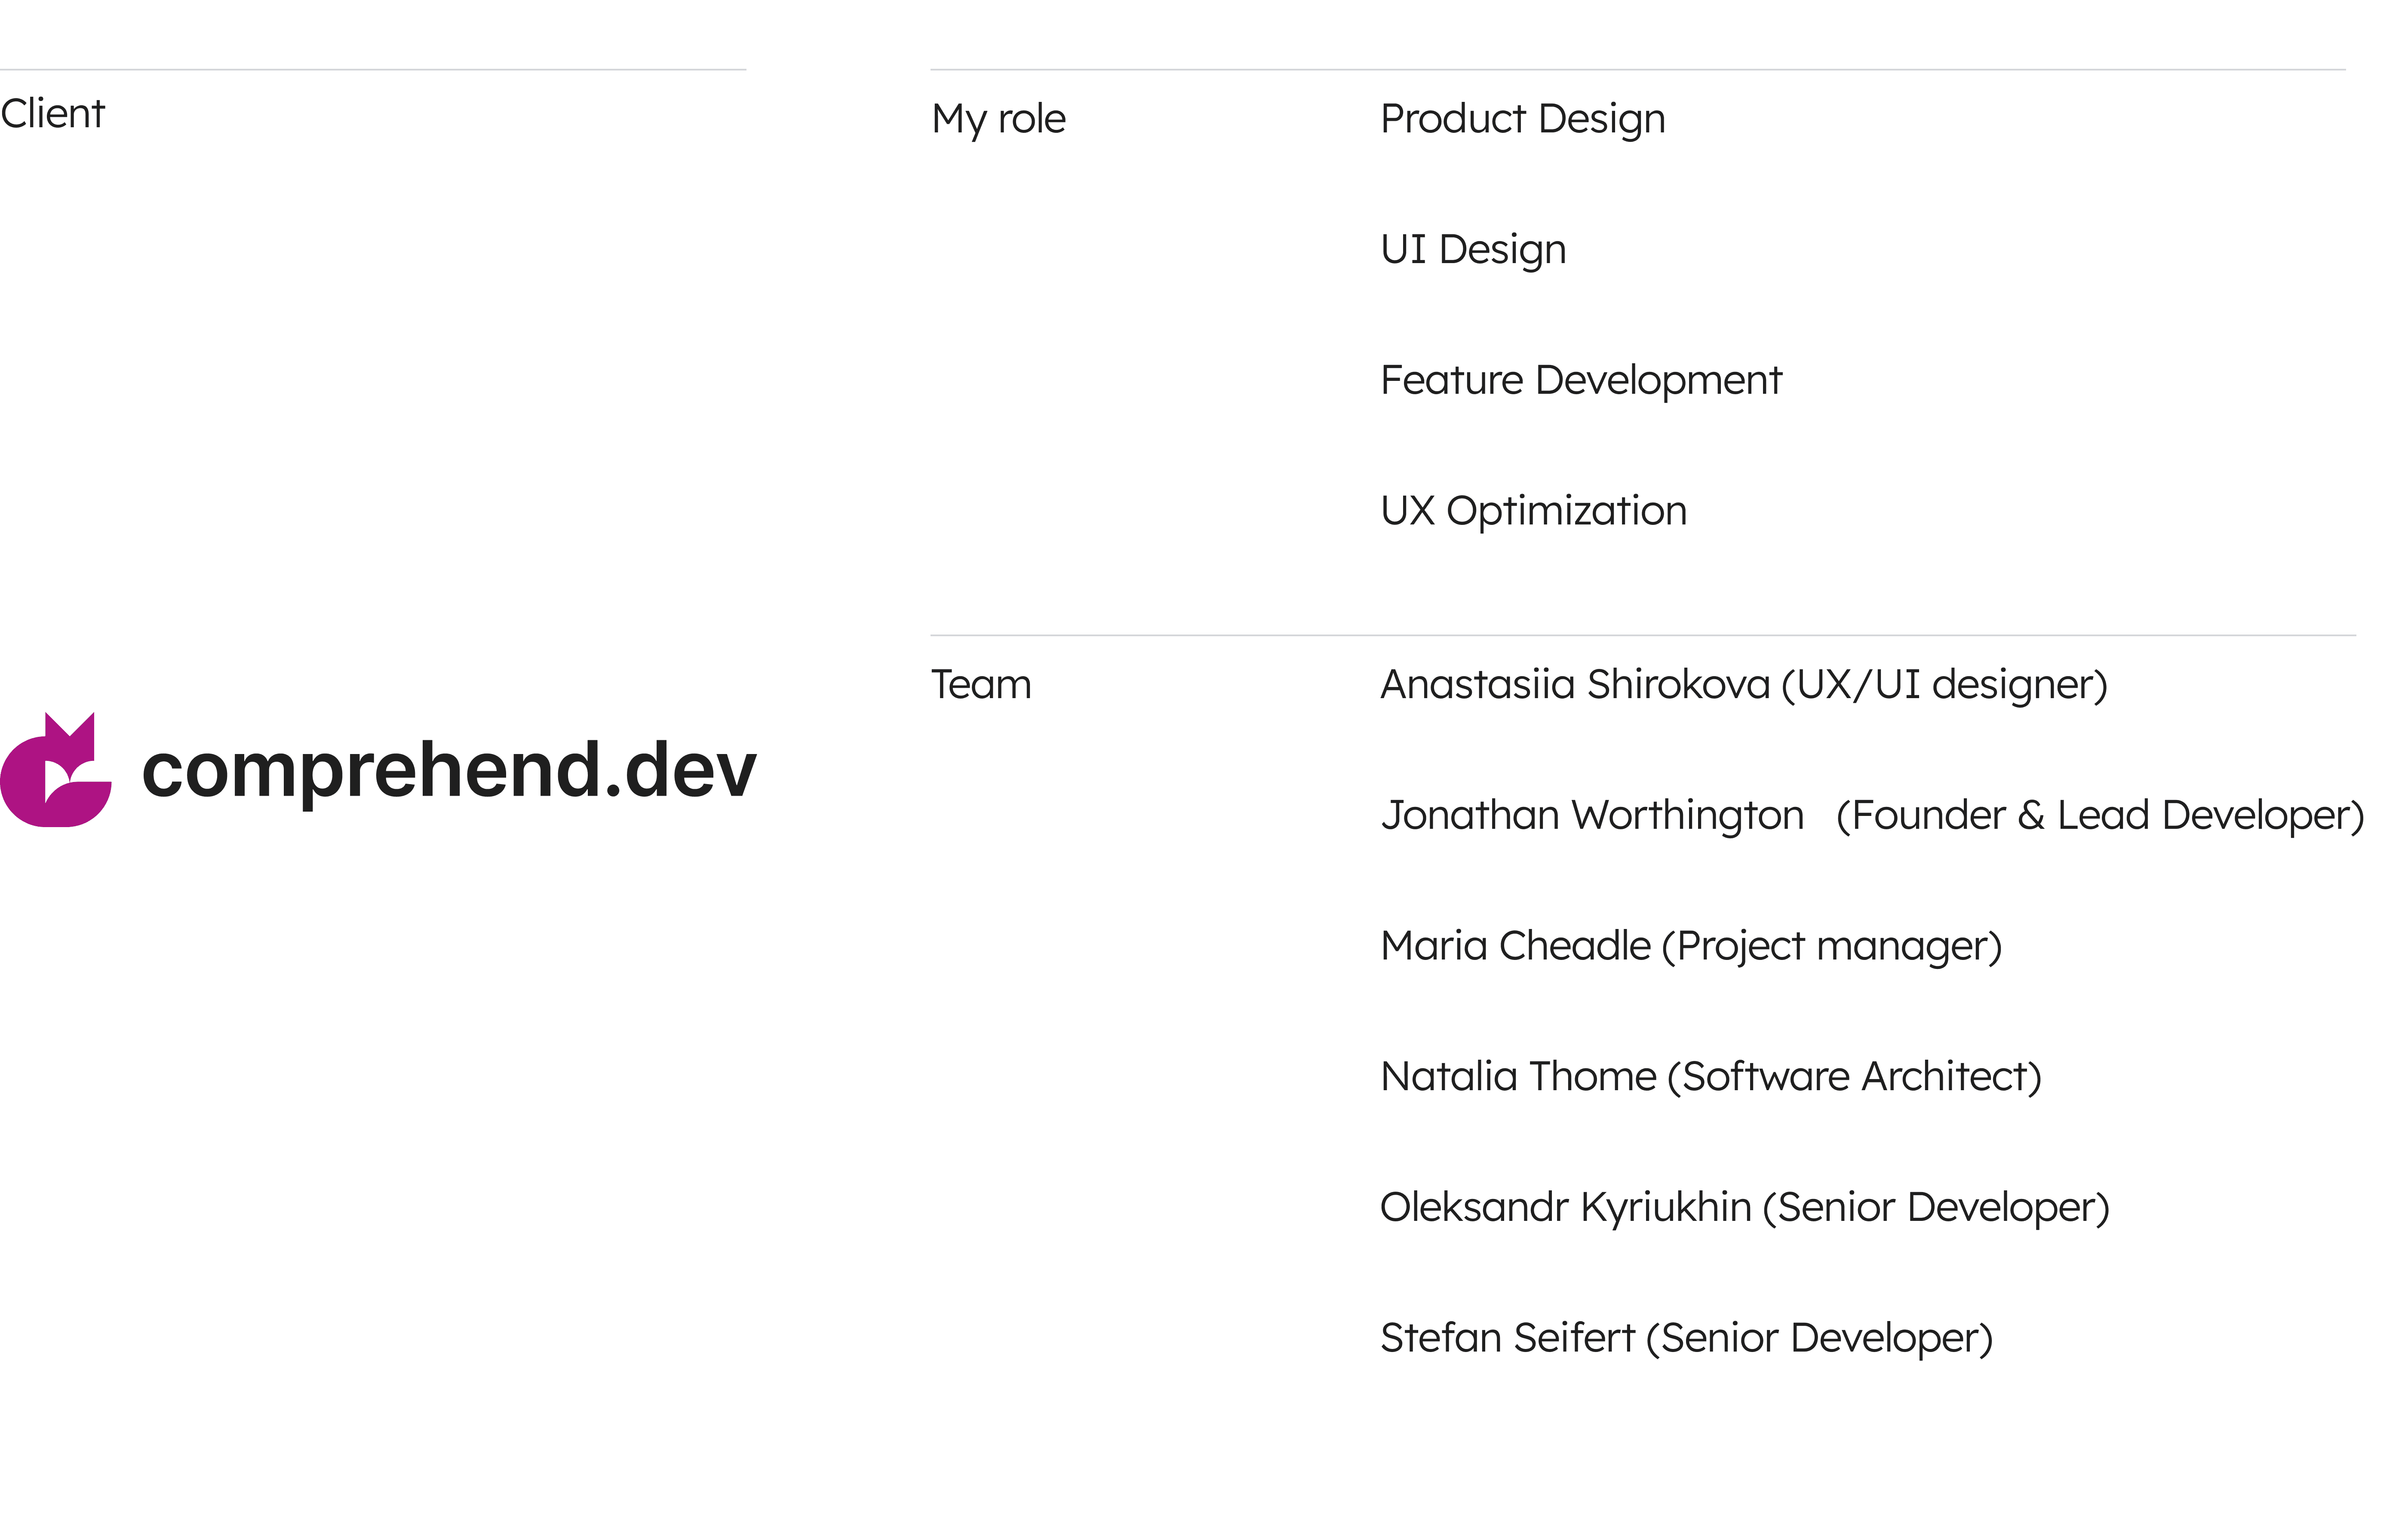This screenshot has width=2408, height=1539.
Task: Select the UX Optimization role entry
Action: coord(1533,511)
